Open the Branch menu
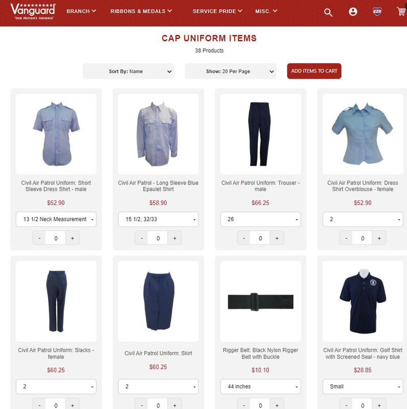Screen dimensions: 407x409 (x=81, y=11)
